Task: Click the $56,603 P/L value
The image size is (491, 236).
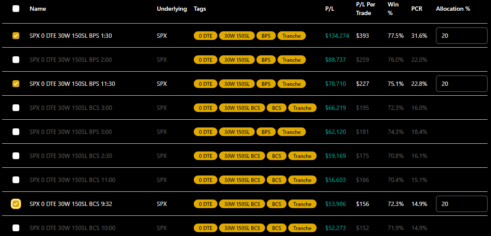Action: point(335,180)
